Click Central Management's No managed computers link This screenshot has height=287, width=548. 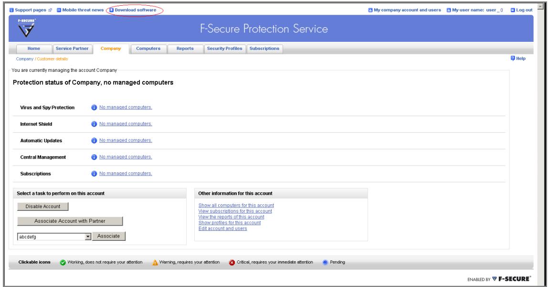tap(126, 157)
